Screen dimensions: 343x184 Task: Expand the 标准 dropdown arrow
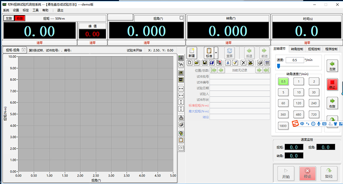click(216, 52)
